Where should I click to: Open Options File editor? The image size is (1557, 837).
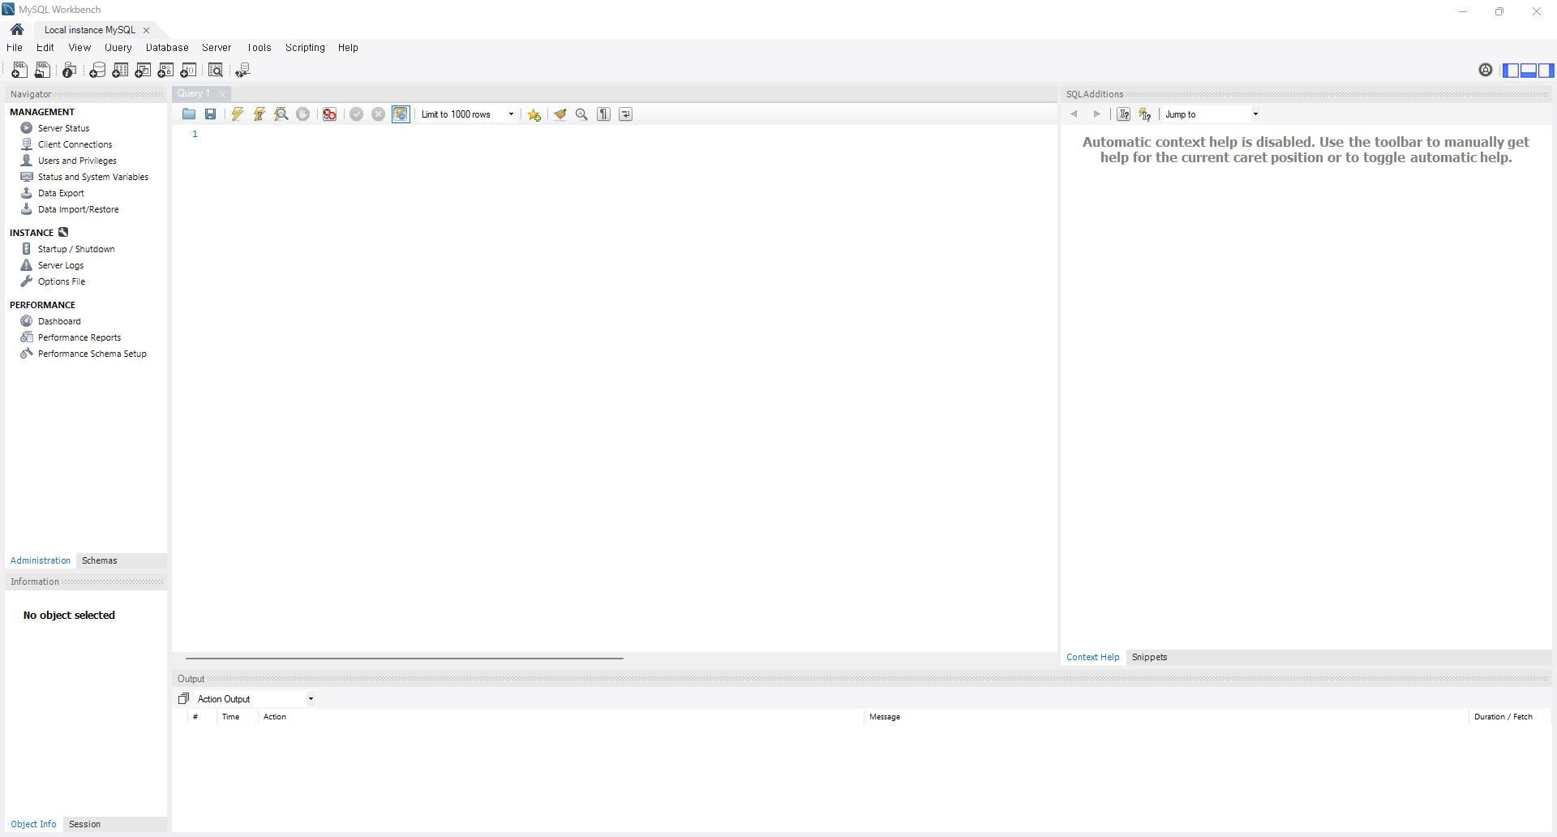click(x=62, y=281)
